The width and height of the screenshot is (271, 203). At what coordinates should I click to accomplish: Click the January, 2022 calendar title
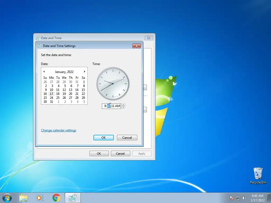[64, 72]
